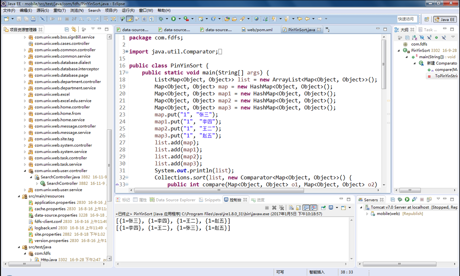Click Collapse All in Project Explorer
The width and height of the screenshot is (460, 276).
click(66, 29)
